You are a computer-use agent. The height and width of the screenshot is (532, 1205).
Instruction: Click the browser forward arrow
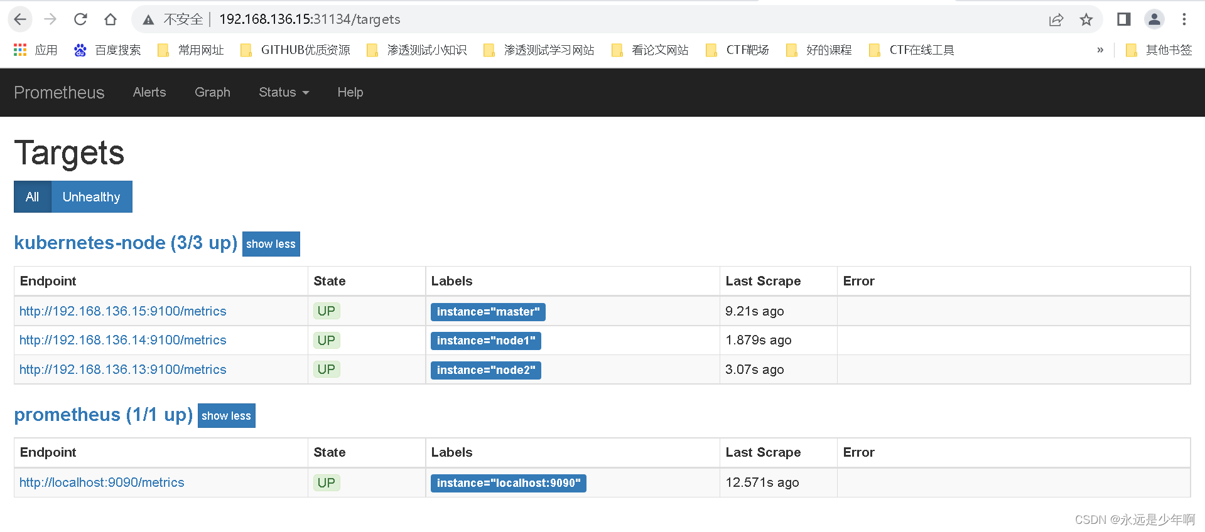point(50,19)
